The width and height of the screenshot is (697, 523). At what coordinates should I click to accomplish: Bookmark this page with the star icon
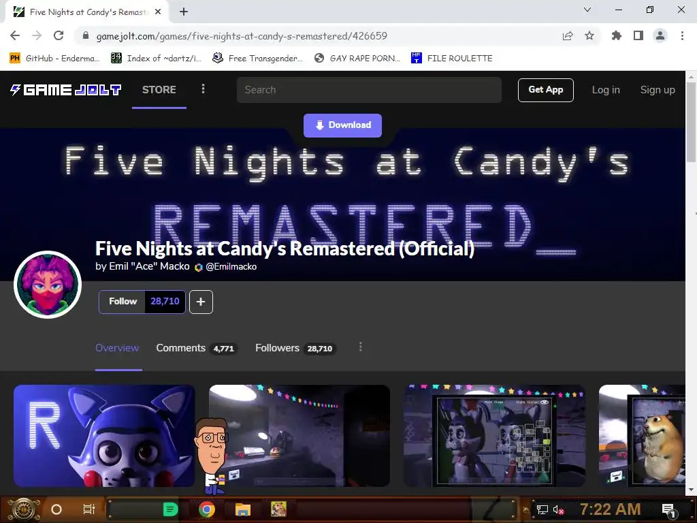[589, 35]
